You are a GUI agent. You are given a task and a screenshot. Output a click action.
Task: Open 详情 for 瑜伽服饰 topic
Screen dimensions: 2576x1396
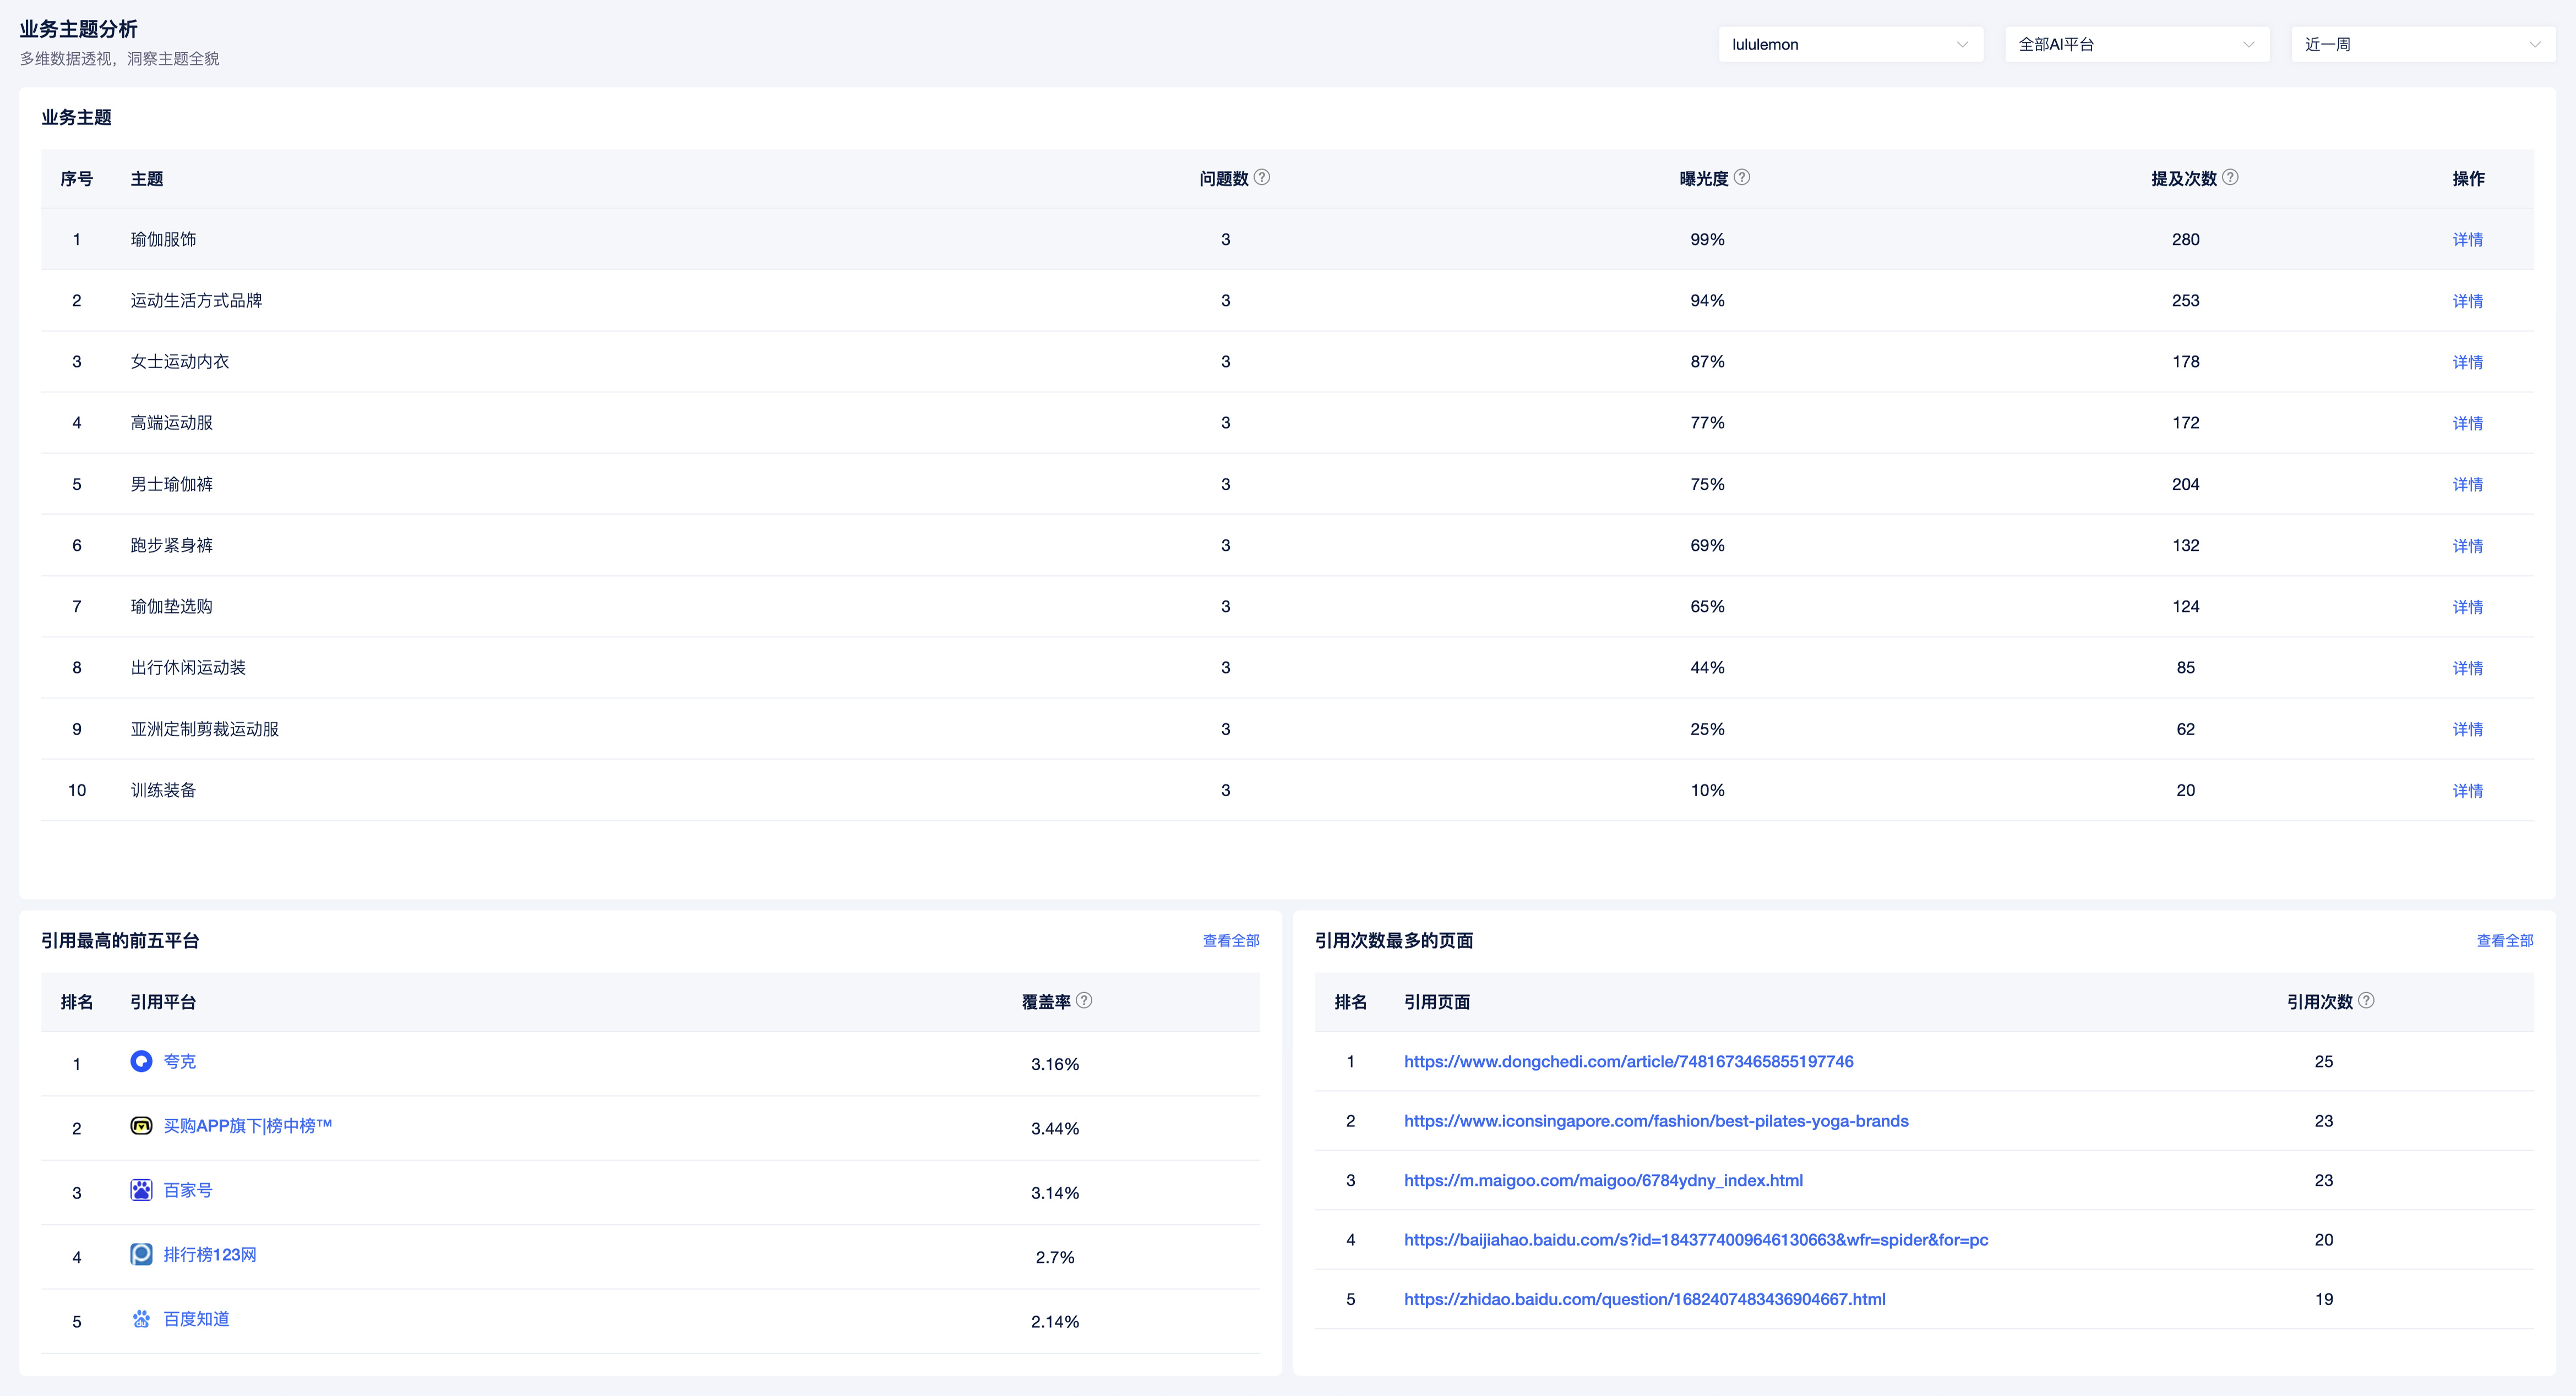pyautogui.click(x=2467, y=240)
